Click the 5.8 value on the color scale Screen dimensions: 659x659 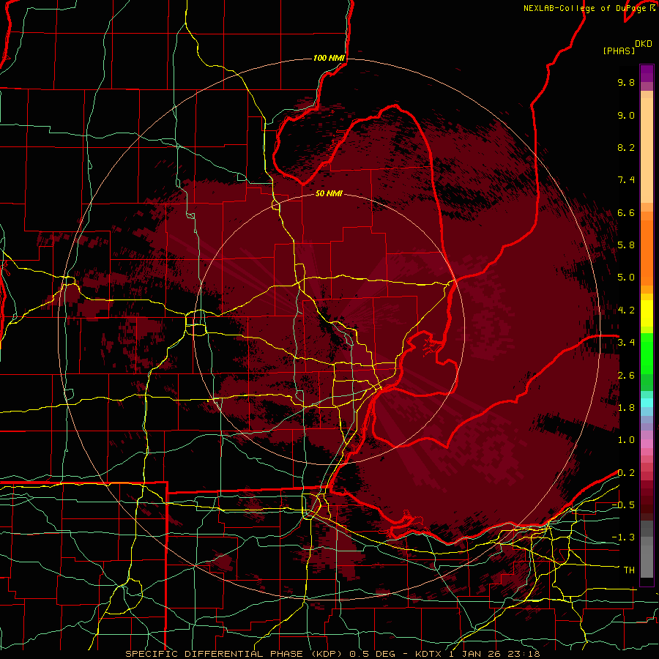tap(626, 245)
